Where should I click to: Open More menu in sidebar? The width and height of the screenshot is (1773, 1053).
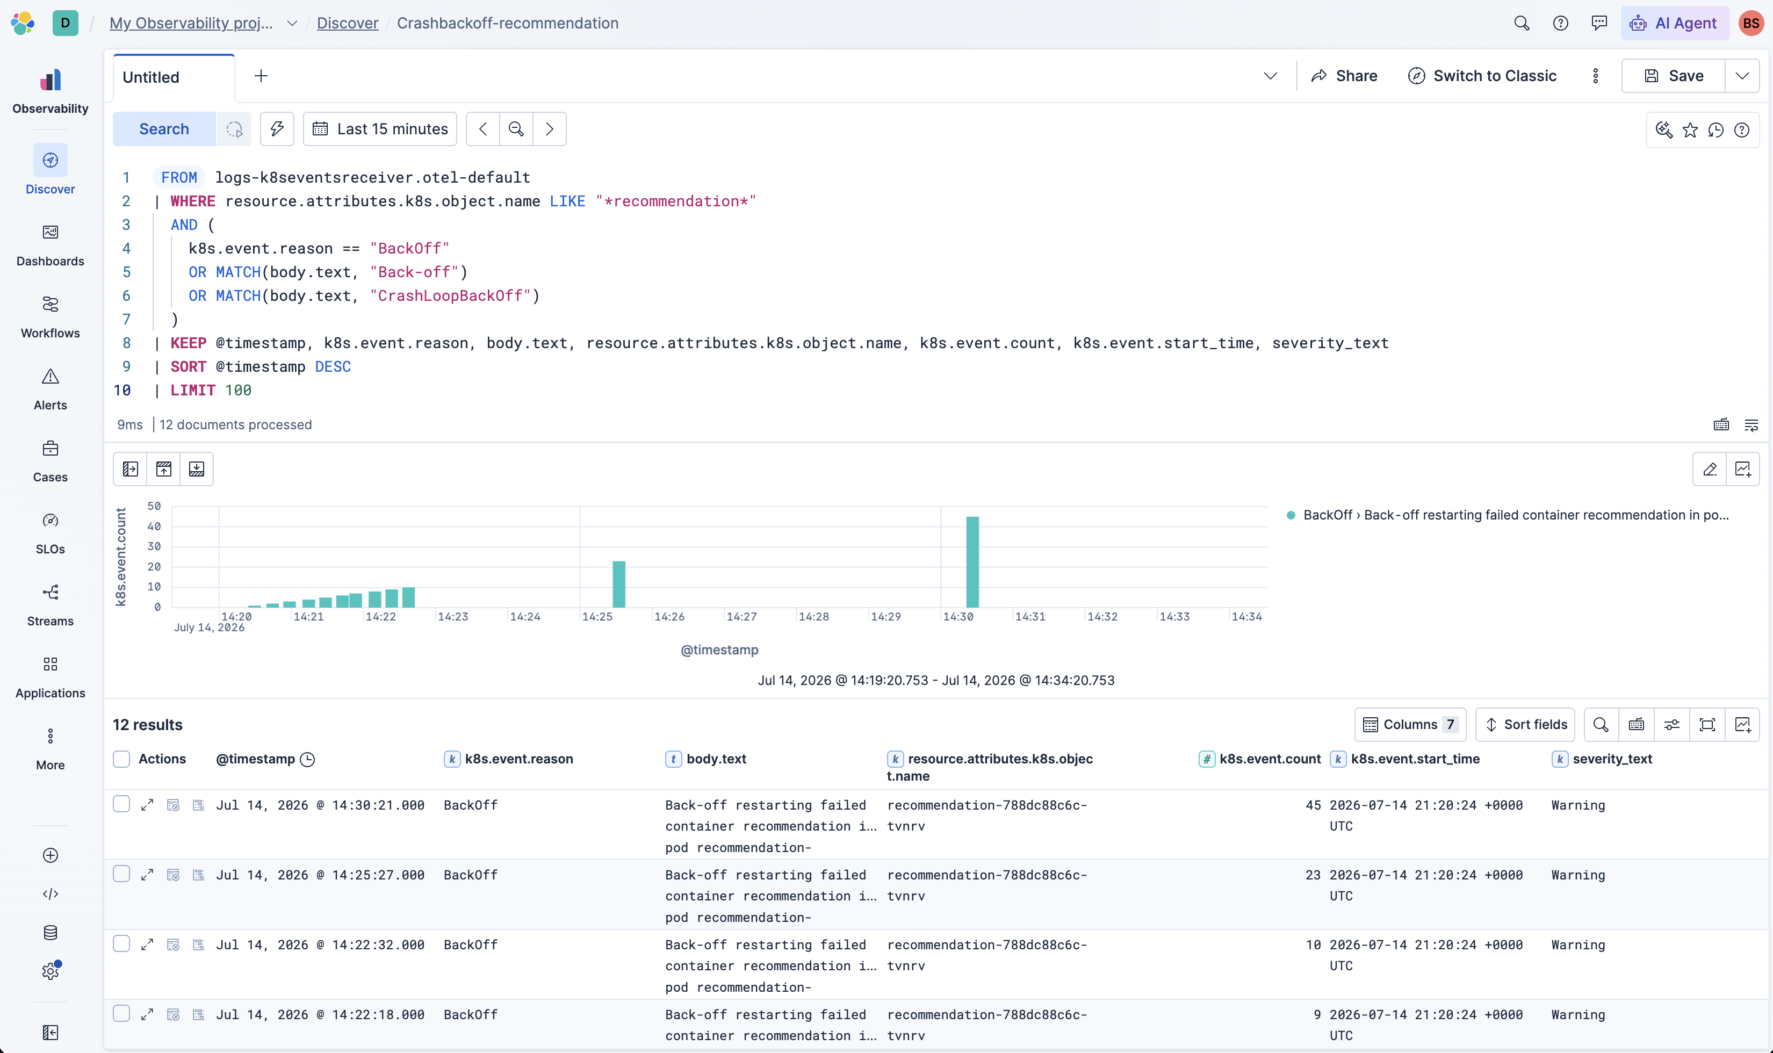pyautogui.click(x=51, y=748)
